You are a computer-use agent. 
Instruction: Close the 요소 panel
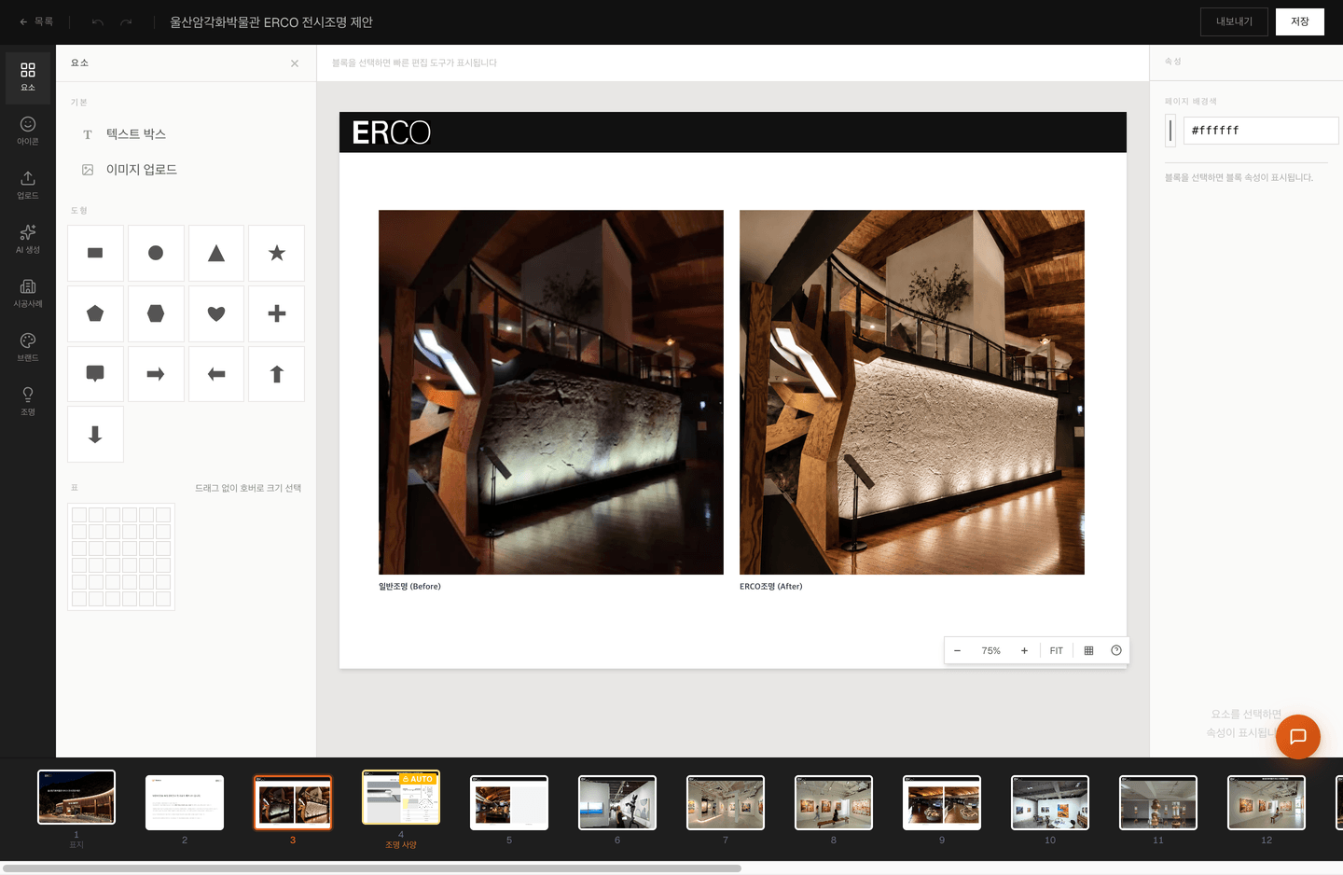pyautogui.click(x=295, y=63)
